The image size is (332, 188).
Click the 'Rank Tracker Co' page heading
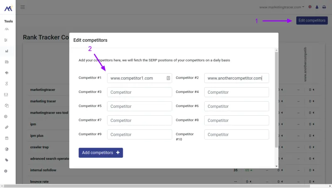coord(46,37)
